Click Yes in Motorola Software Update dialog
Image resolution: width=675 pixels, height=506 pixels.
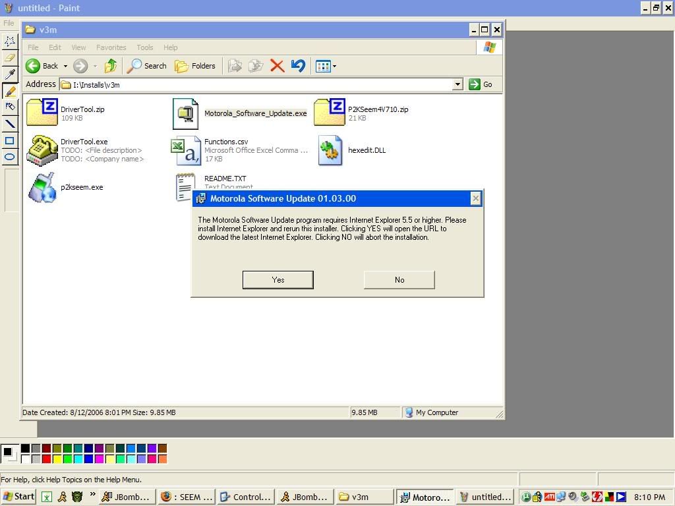[278, 280]
